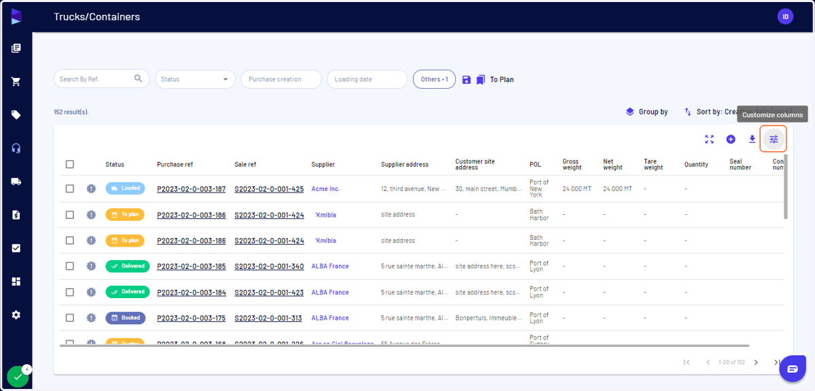
Task: Click the add new truck plus icon
Action: click(731, 139)
